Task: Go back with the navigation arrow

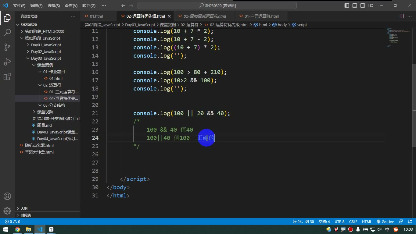Action: pyautogui.click(x=123, y=5)
